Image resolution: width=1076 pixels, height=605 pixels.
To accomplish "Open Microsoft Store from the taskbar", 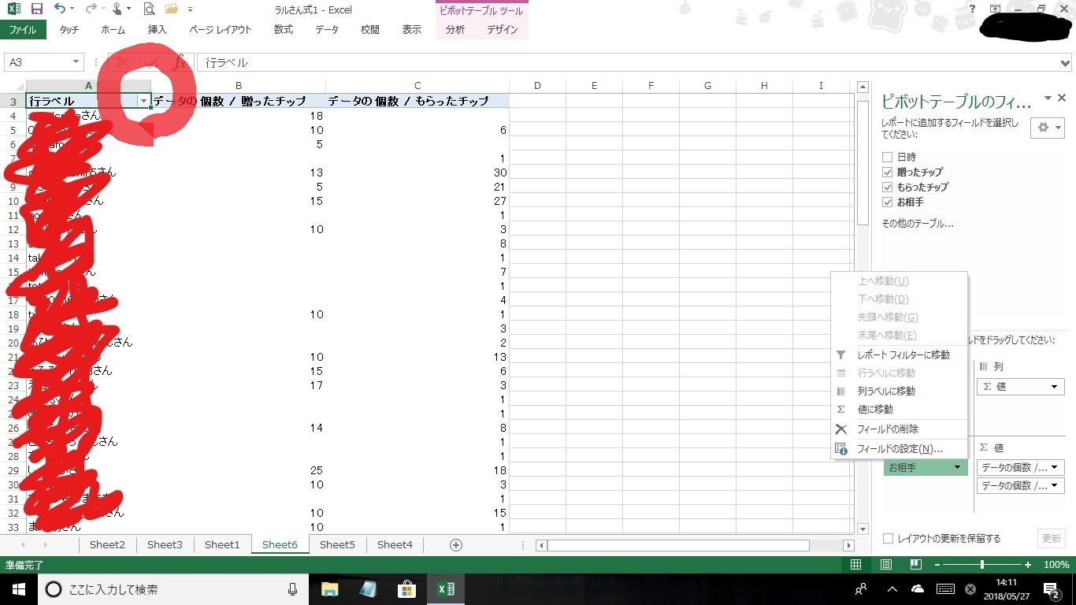I will (406, 589).
